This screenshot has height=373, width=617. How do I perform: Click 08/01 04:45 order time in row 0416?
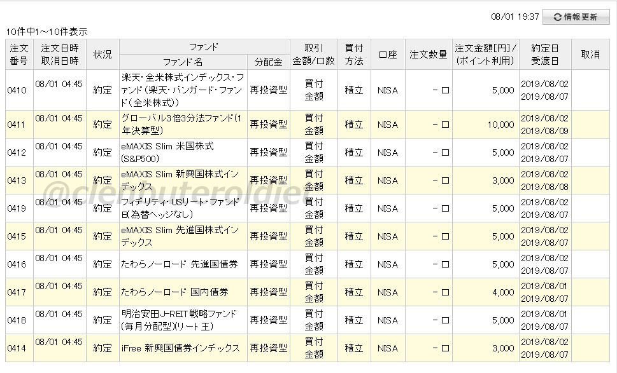tap(59, 258)
